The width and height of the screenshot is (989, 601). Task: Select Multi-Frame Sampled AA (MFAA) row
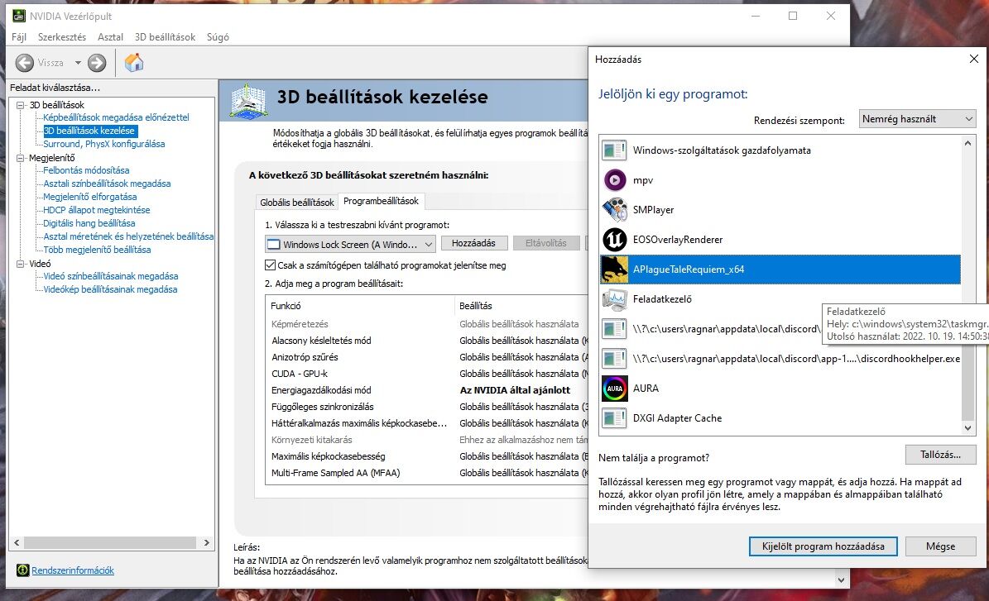[x=428, y=473]
